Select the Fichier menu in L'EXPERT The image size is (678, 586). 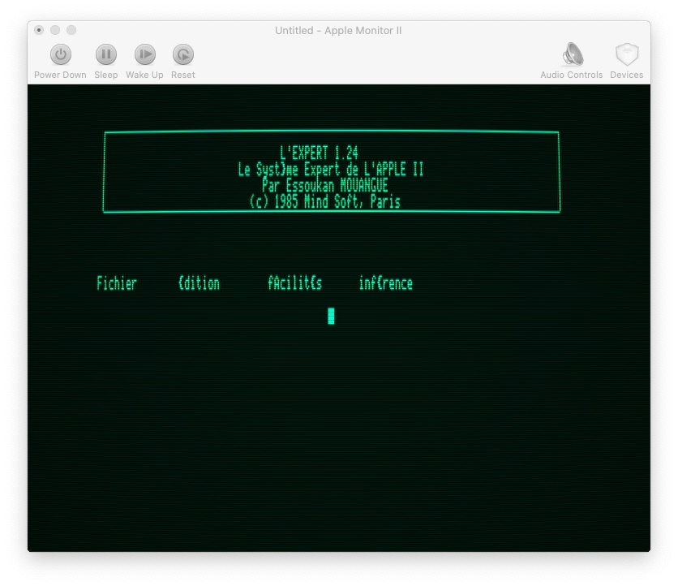coord(117,283)
